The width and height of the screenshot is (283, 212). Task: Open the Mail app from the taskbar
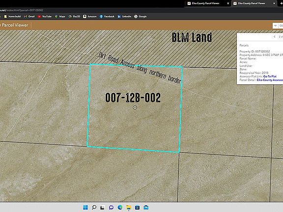[x=146, y=207]
